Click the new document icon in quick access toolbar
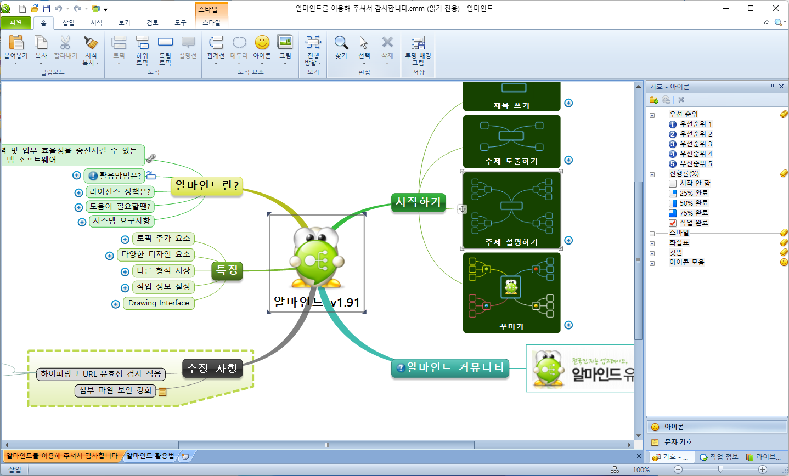789x476 pixels. [x=22, y=8]
